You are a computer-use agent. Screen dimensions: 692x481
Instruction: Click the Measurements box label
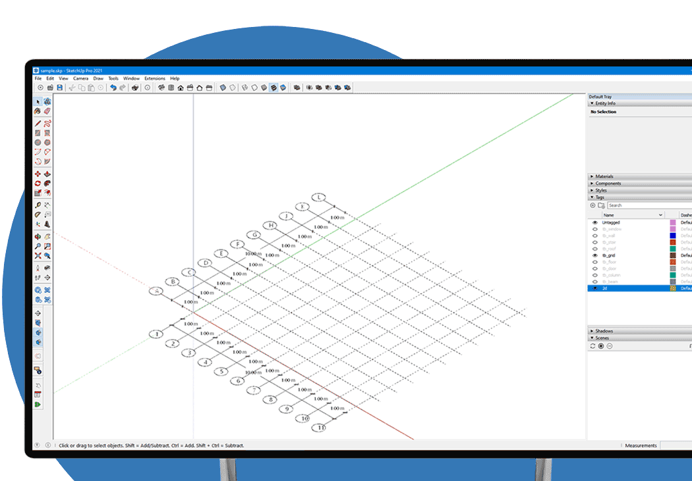click(641, 445)
